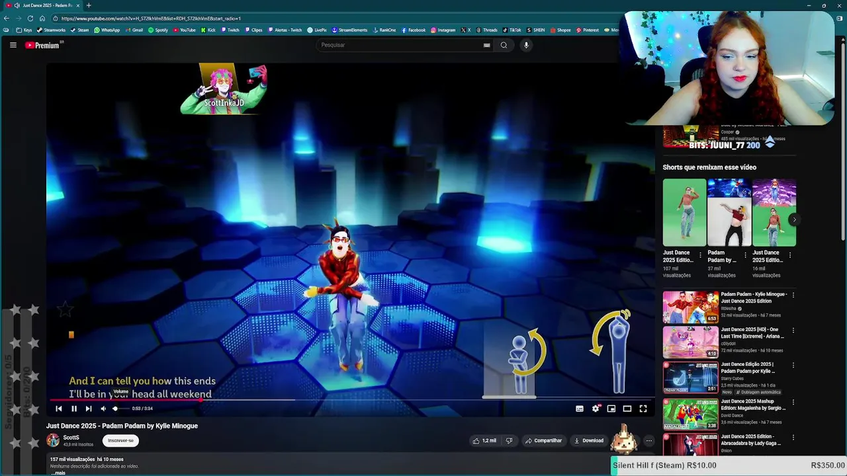Enter fullscreen mode
The image size is (847, 476).
(643, 409)
